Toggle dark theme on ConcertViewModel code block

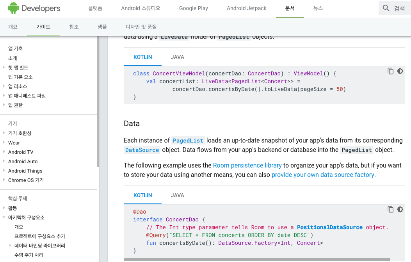click(x=400, y=71)
